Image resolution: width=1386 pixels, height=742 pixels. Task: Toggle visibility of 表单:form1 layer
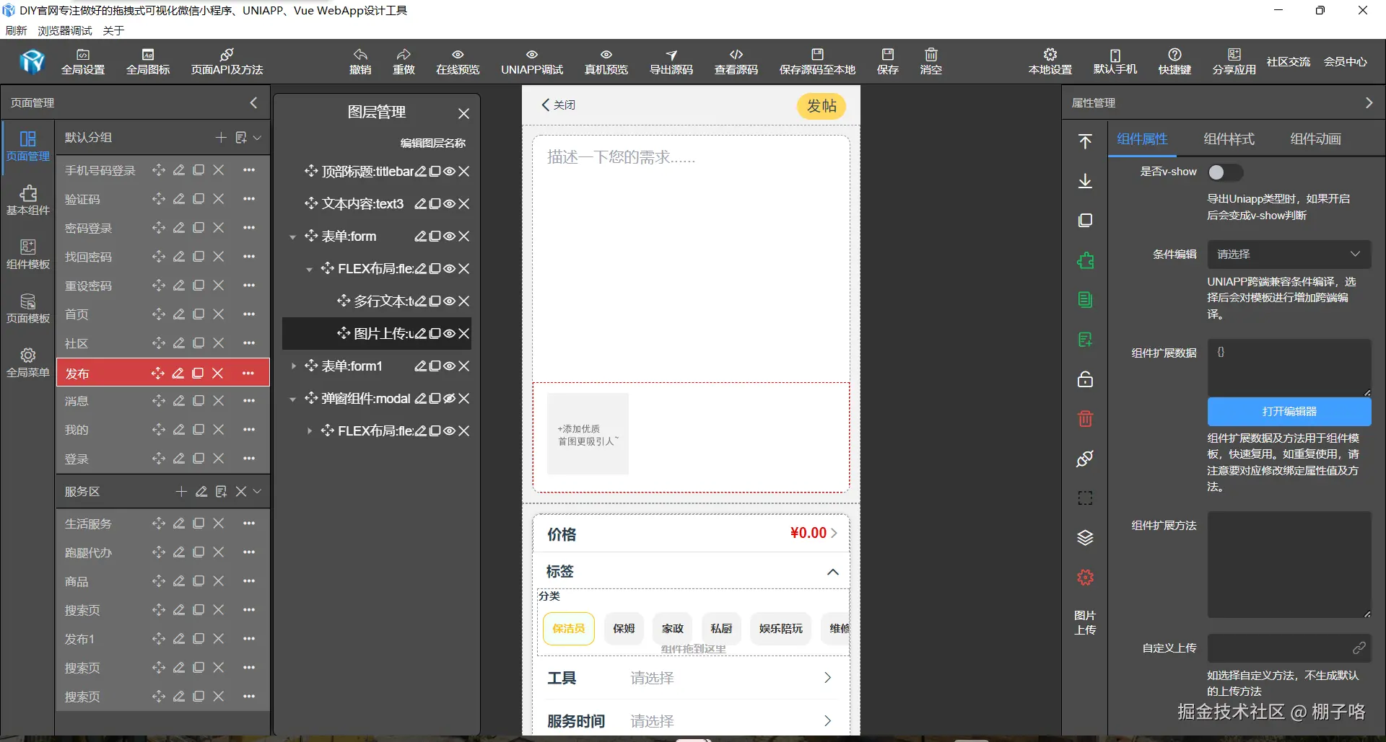(x=449, y=366)
